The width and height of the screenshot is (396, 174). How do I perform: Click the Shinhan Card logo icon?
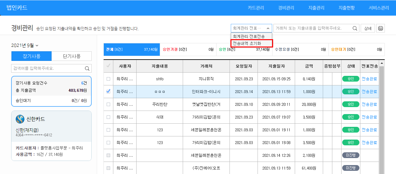20,119
